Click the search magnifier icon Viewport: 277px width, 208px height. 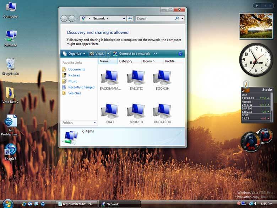pyautogui.click(x=177, y=18)
